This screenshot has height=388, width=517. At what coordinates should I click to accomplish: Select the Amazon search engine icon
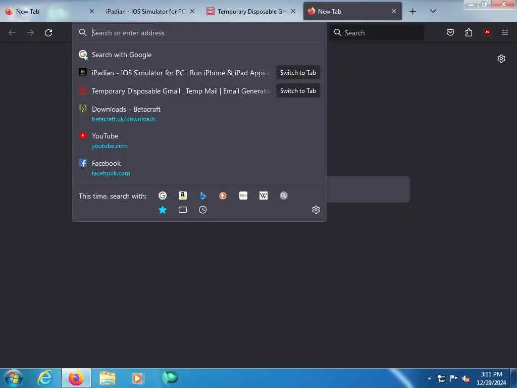183,196
